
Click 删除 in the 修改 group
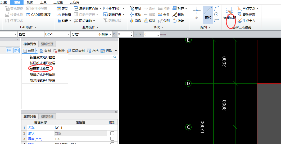178,15
